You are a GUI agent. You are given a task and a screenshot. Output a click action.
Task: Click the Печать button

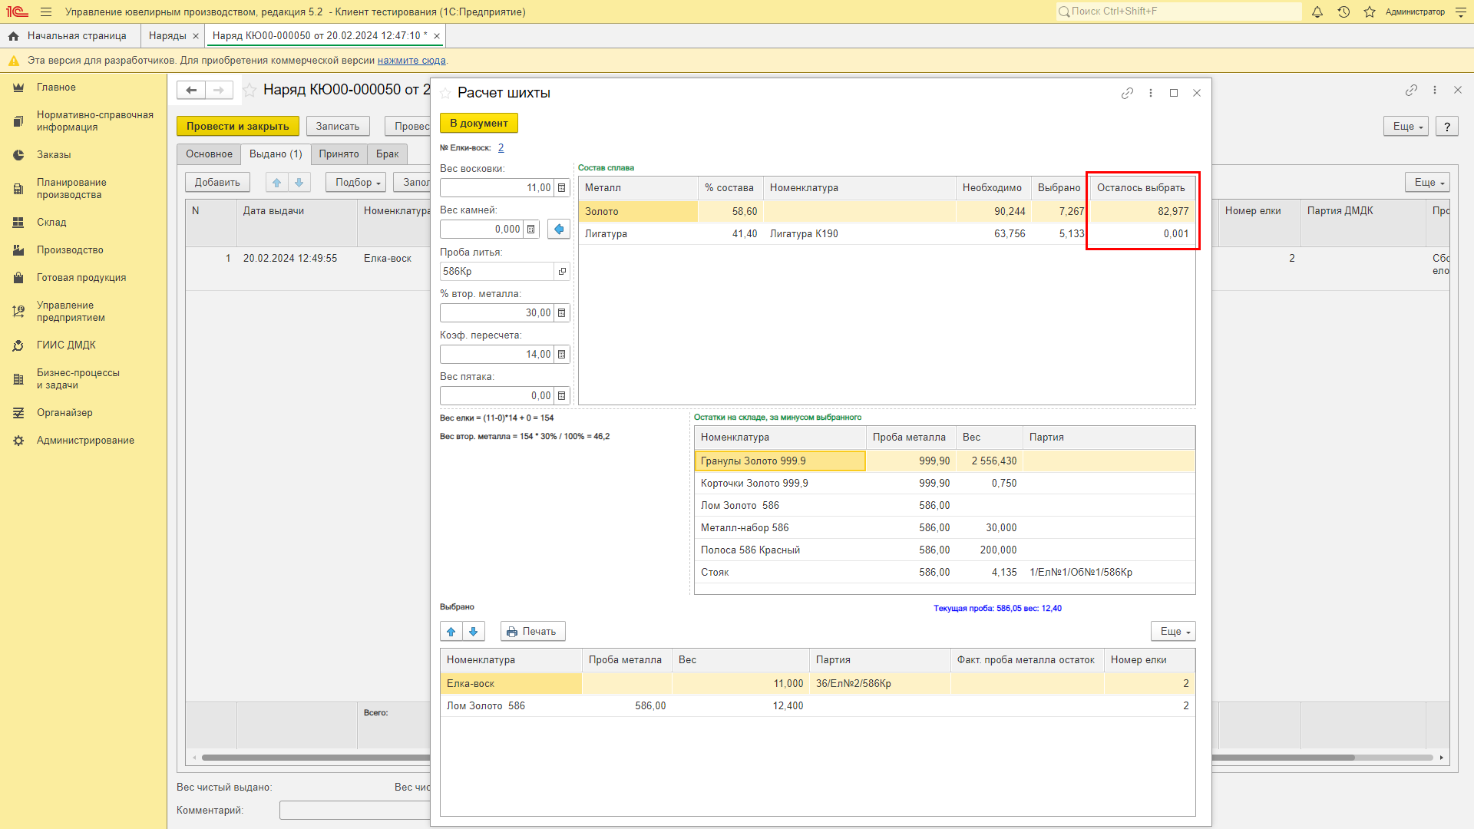[x=533, y=632]
